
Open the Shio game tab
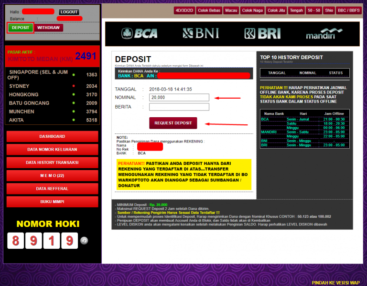coord(329,10)
